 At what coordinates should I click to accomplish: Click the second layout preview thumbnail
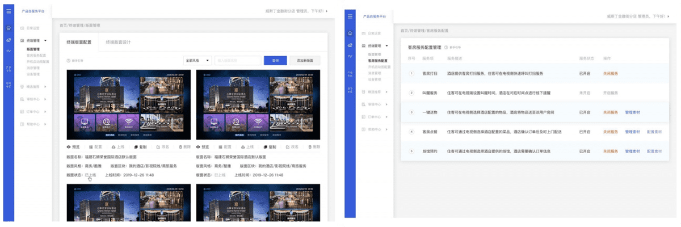[x=258, y=104]
